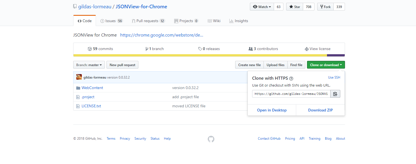
Task: Click Download ZIP
Action: [x=320, y=110]
